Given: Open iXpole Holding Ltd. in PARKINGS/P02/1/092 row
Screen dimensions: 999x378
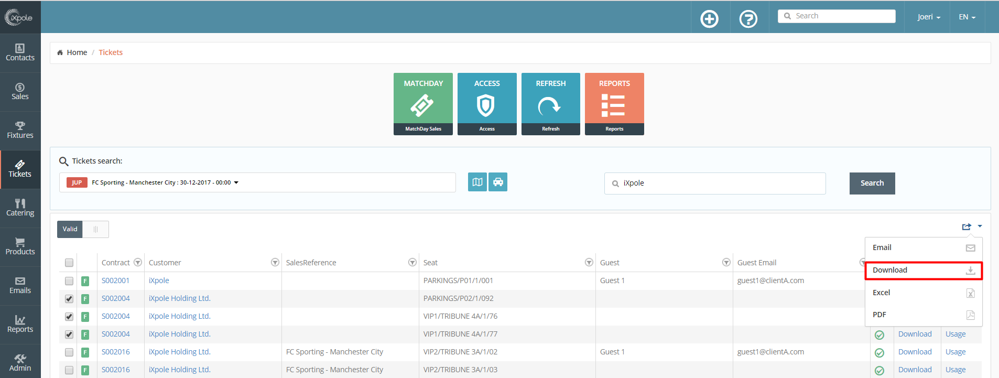Looking at the screenshot, I should [180, 298].
